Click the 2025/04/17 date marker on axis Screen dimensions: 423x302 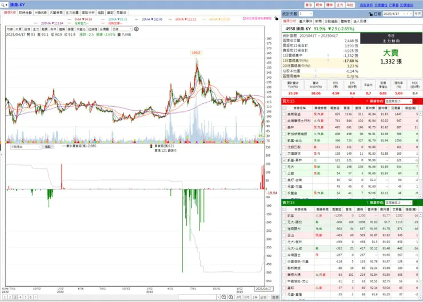tap(264, 288)
